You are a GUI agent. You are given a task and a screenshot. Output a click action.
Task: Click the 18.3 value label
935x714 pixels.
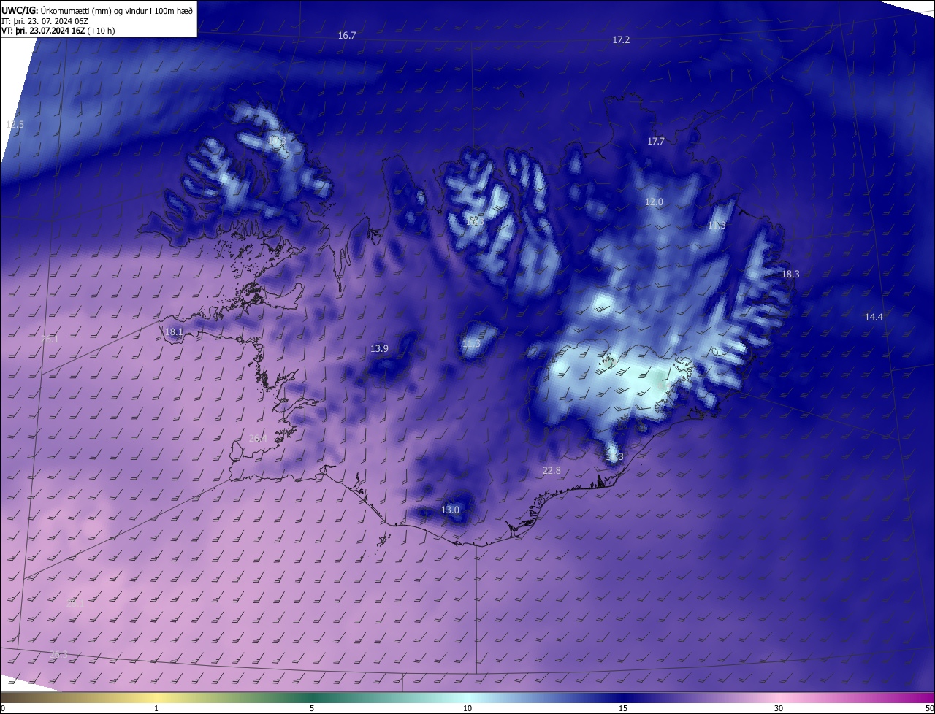pyautogui.click(x=790, y=275)
